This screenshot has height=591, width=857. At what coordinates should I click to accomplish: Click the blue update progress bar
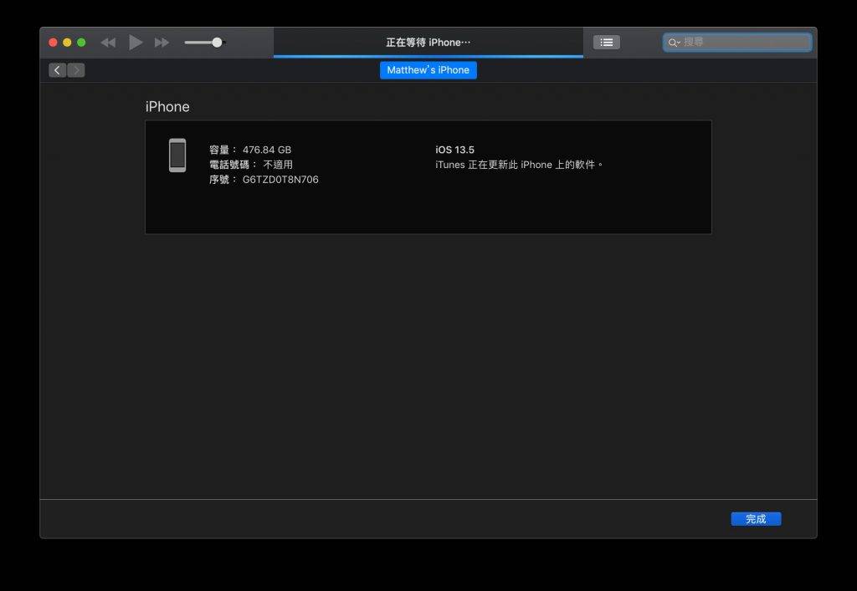coord(428,56)
